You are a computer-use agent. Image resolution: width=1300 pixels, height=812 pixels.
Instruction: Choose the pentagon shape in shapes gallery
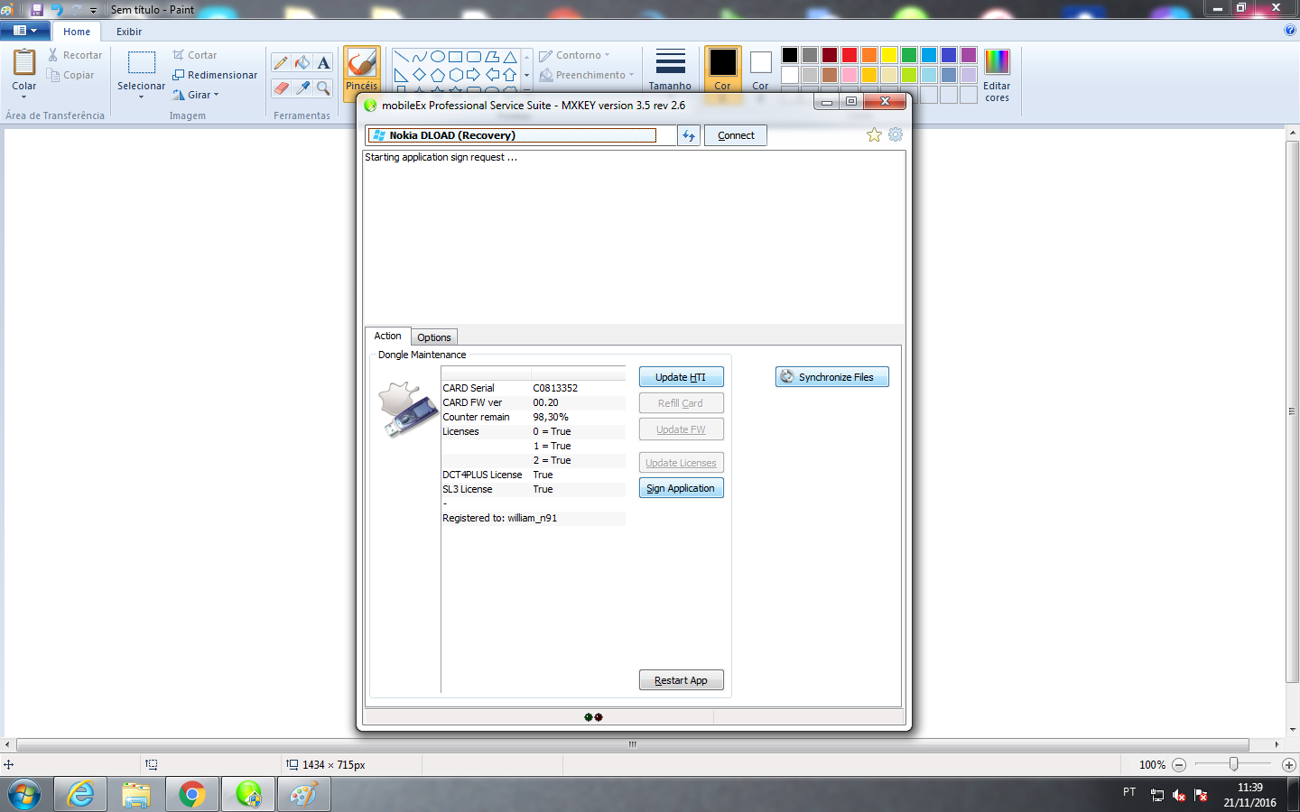pos(437,75)
